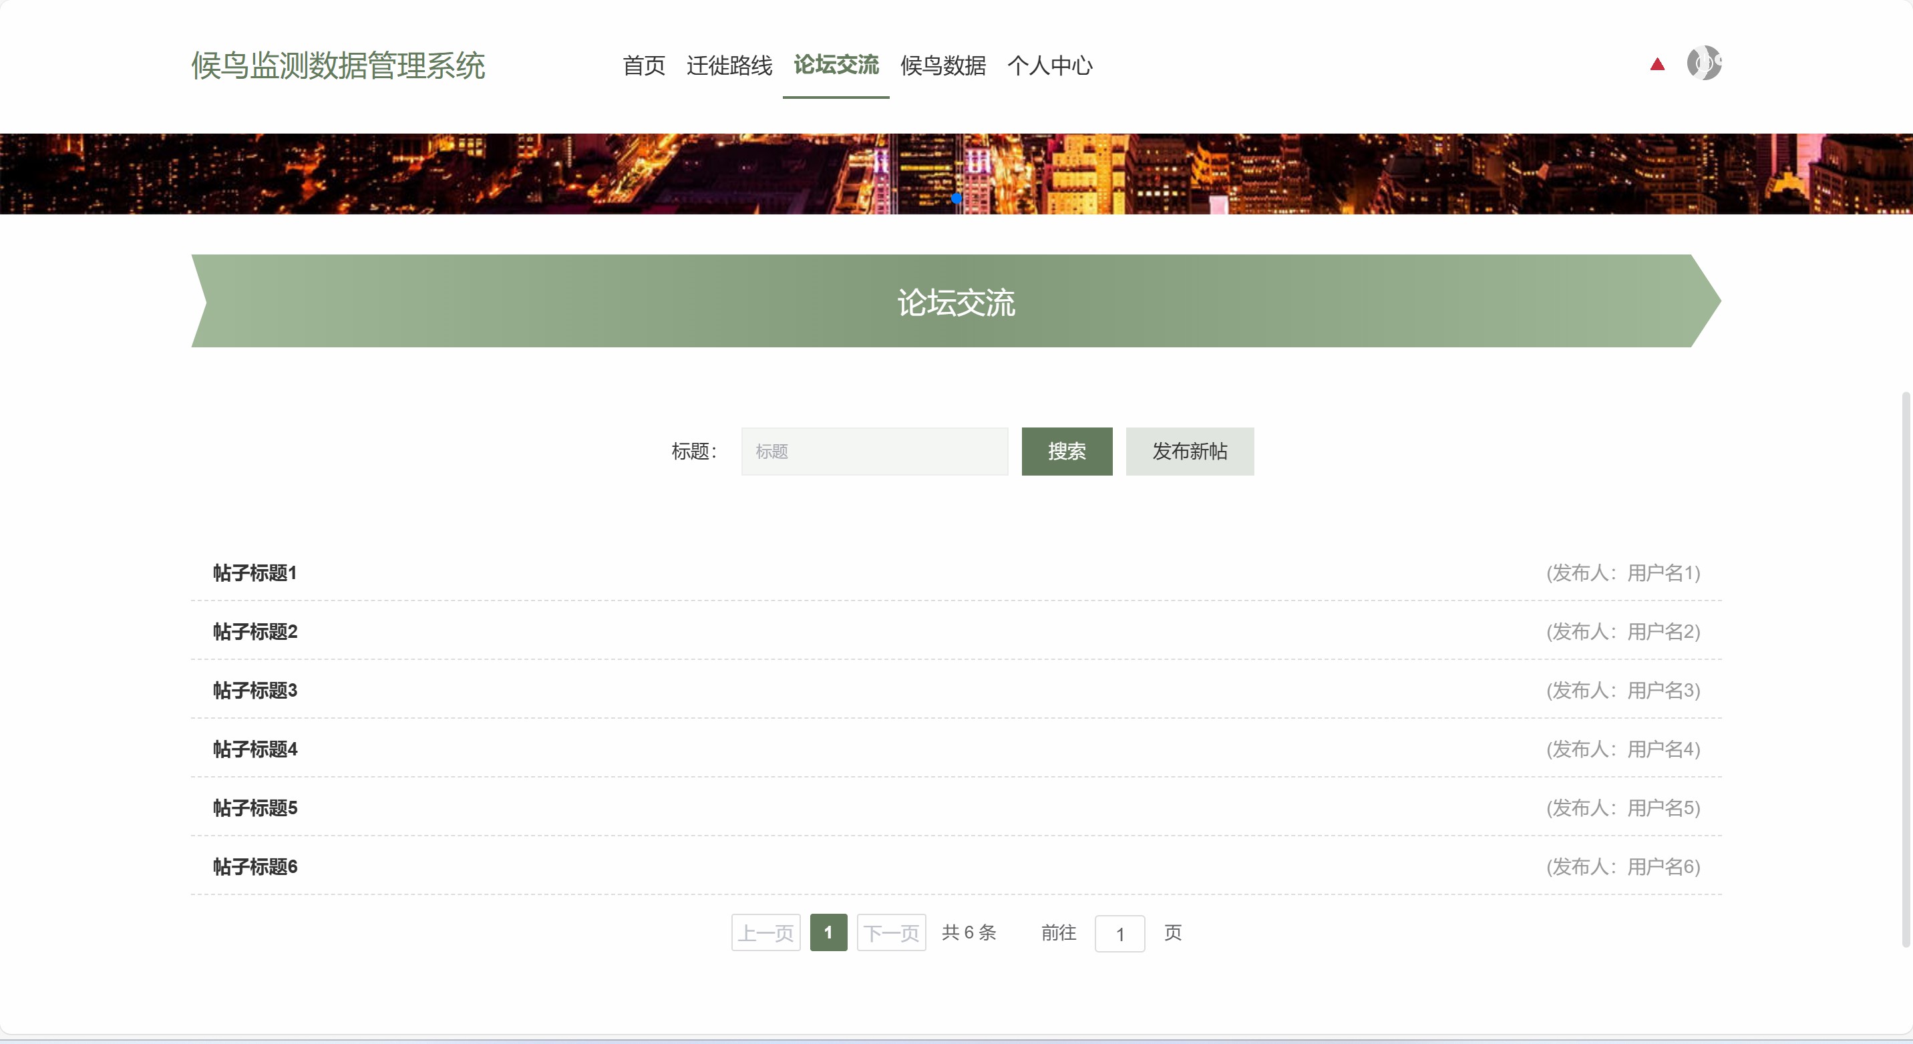Navigate to 个人中心

pos(1049,65)
